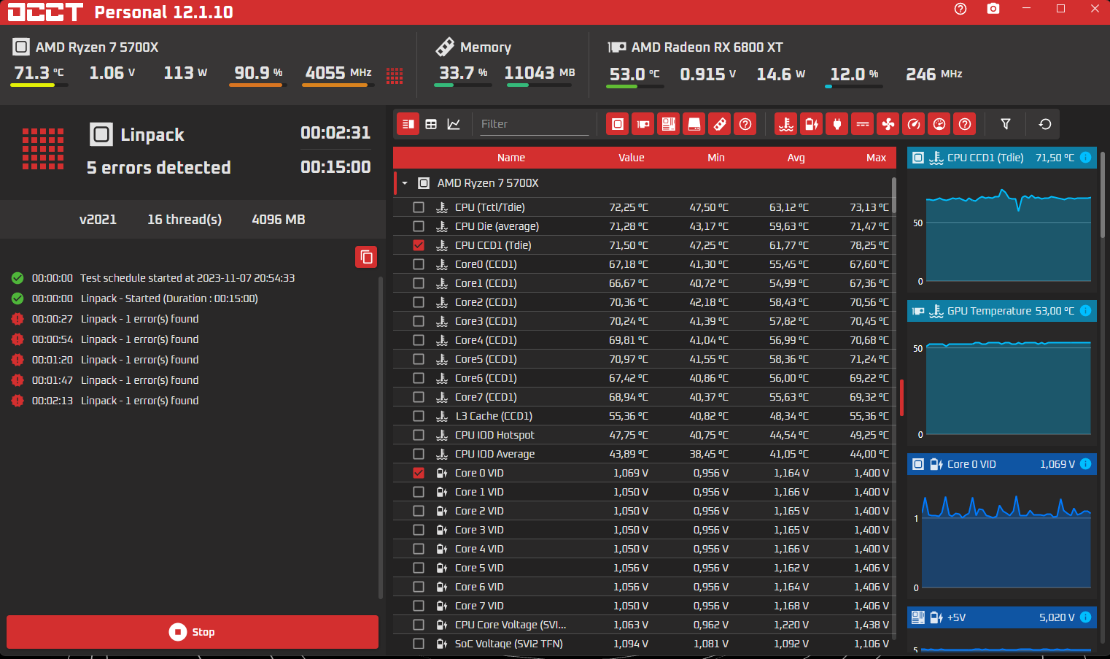Screen dimensions: 1110x659
Task: Click the '16 thread(s)' test setting text
Action: (x=185, y=220)
